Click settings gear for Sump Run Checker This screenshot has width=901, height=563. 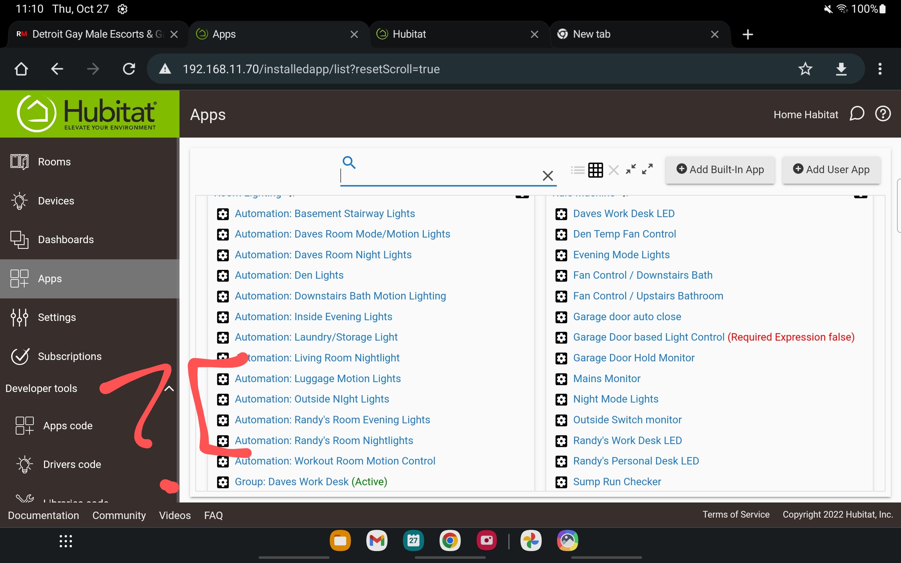pos(560,481)
